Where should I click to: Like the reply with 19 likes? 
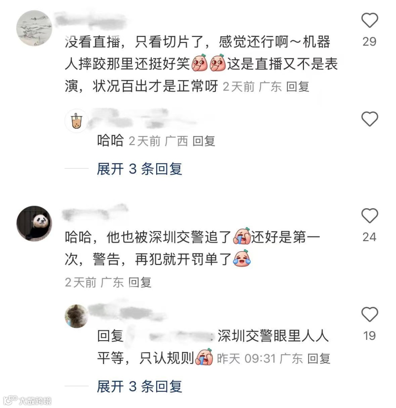pos(370,314)
